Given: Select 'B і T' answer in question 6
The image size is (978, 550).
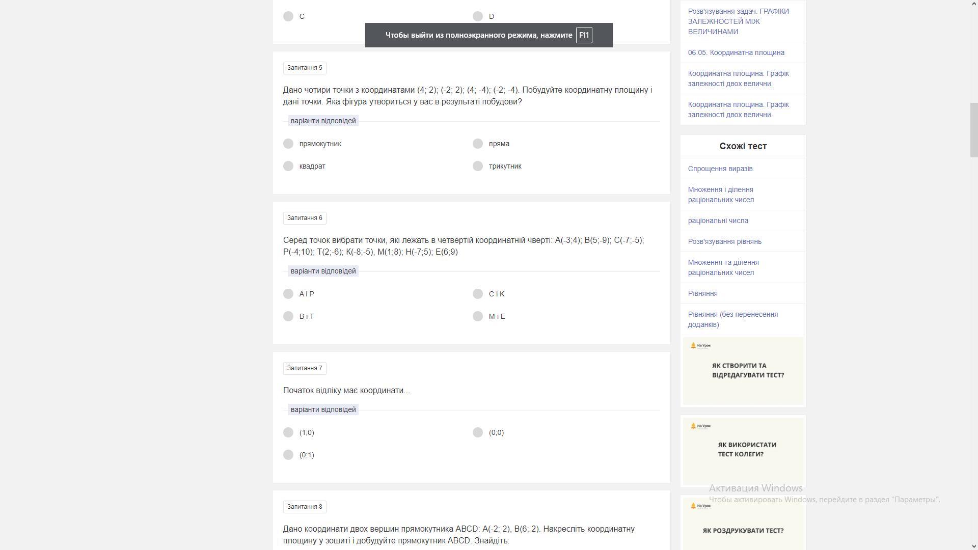Looking at the screenshot, I should [288, 316].
